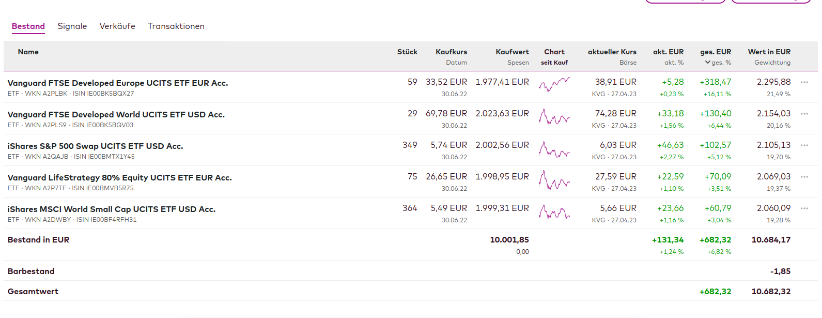
Task: Open options menu for Vanguard FTSE Developed Europe
Action: point(804,82)
